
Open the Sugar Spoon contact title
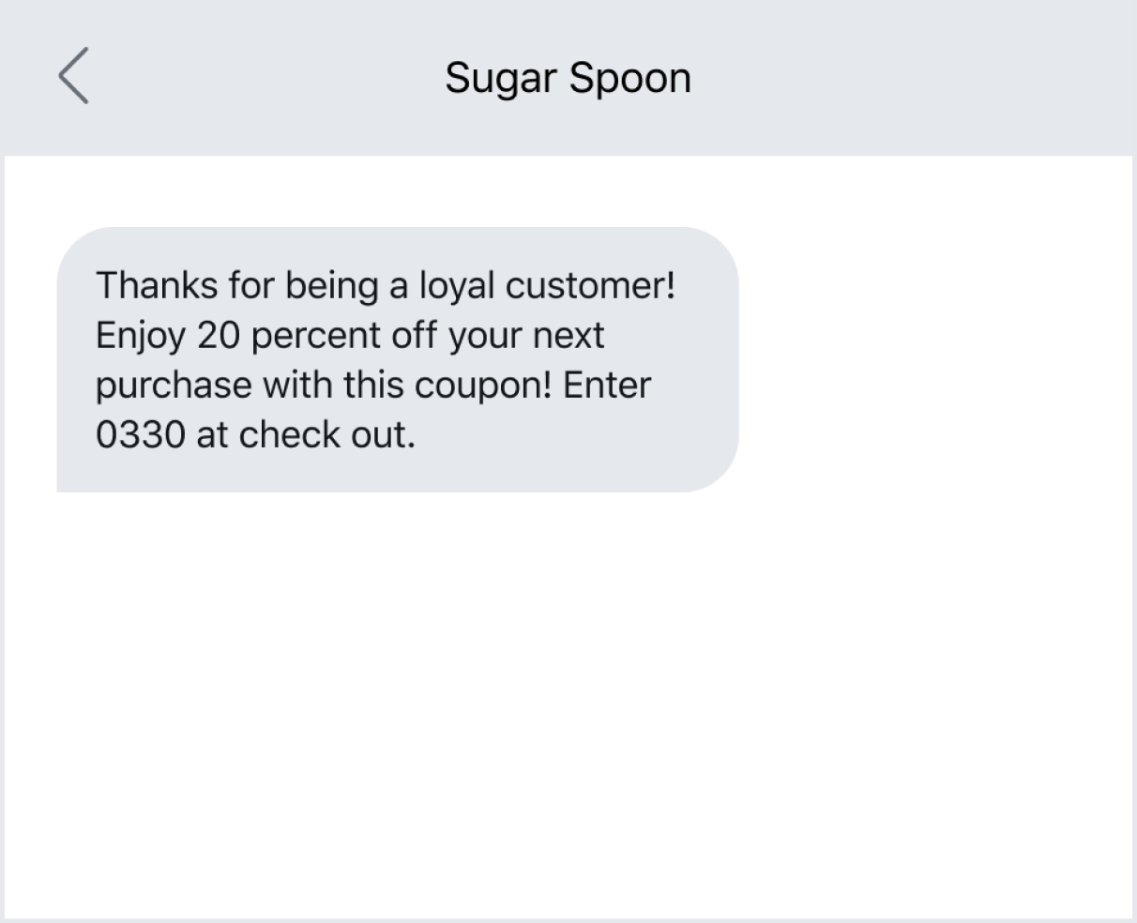[568, 77]
